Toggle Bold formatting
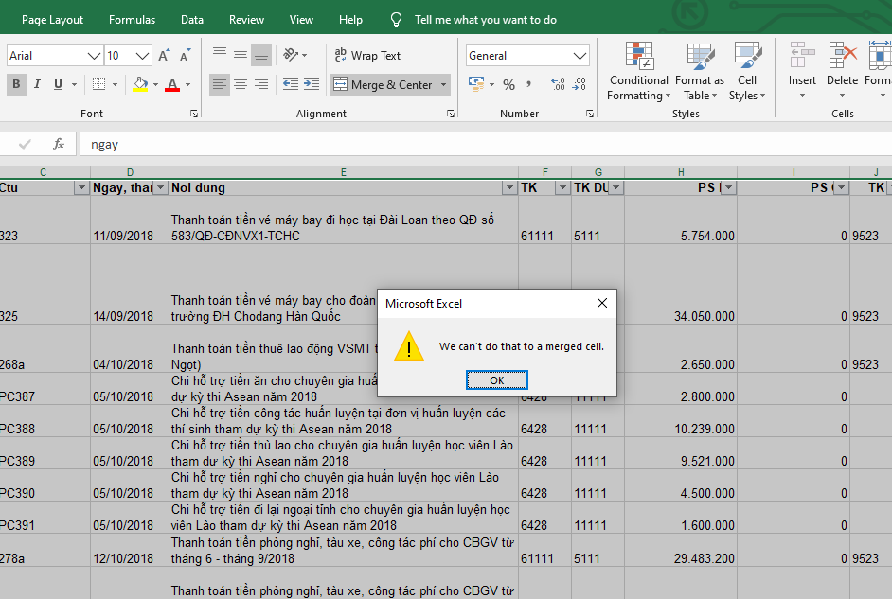Viewport: 892px width, 599px height. click(16, 85)
